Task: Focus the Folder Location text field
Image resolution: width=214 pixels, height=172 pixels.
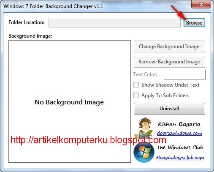Action: point(114,22)
